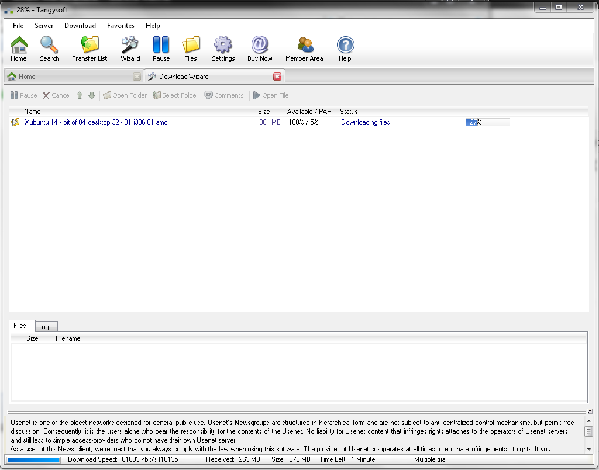Click the Open File button
599x470 pixels.
click(x=271, y=95)
